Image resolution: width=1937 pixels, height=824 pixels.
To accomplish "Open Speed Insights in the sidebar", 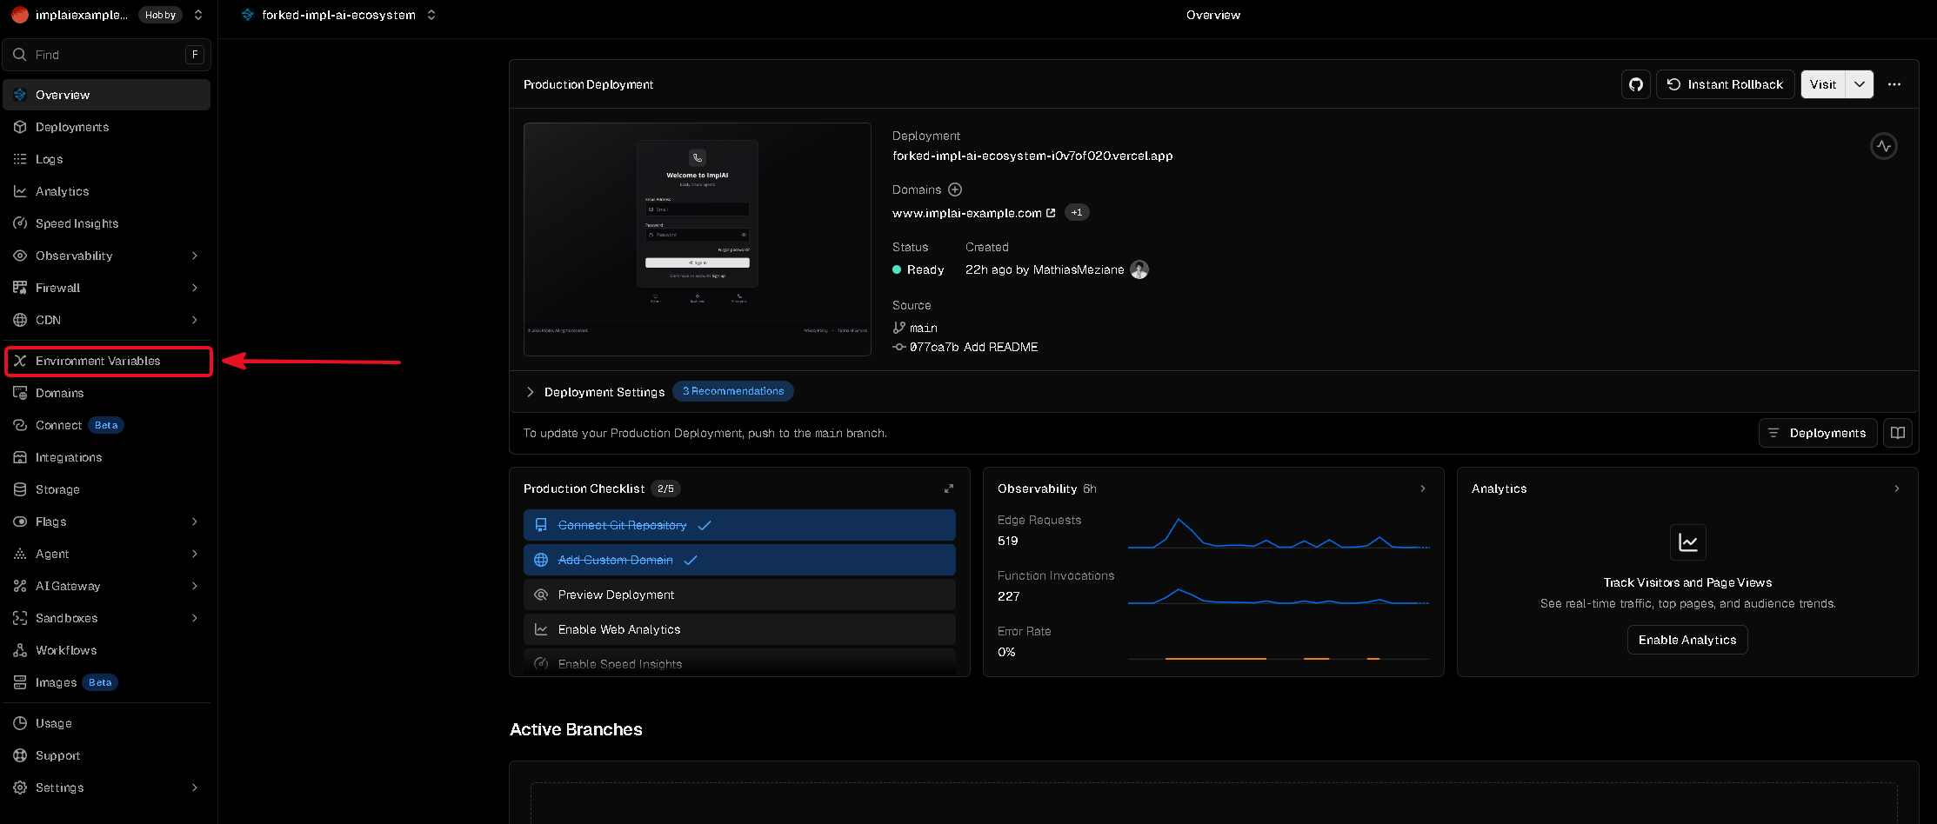I will tap(107, 223).
